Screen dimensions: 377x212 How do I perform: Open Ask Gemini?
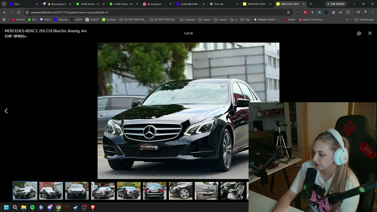pyautogui.click(x=335, y=4)
